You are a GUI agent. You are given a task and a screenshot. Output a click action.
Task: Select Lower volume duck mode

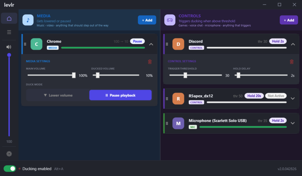coord(58,95)
